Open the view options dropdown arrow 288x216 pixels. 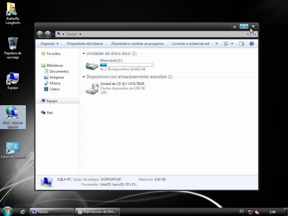point(232,44)
